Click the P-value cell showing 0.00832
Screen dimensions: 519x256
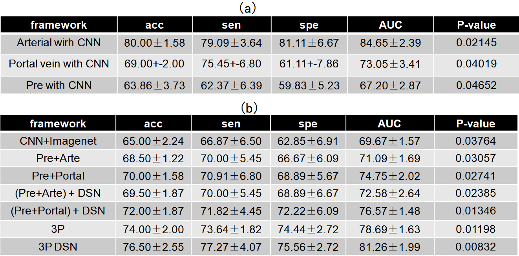(x=476, y=247)
